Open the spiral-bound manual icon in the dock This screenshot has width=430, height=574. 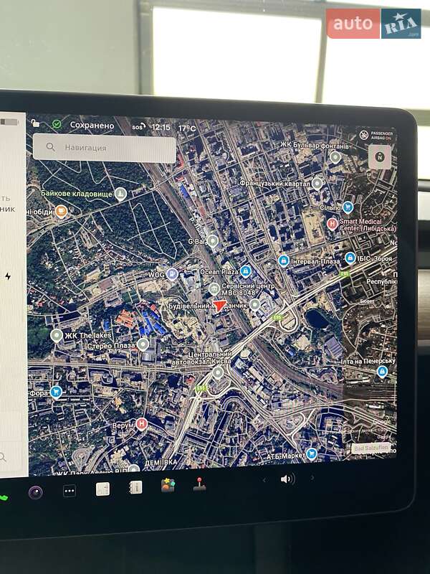pos(135,488)
